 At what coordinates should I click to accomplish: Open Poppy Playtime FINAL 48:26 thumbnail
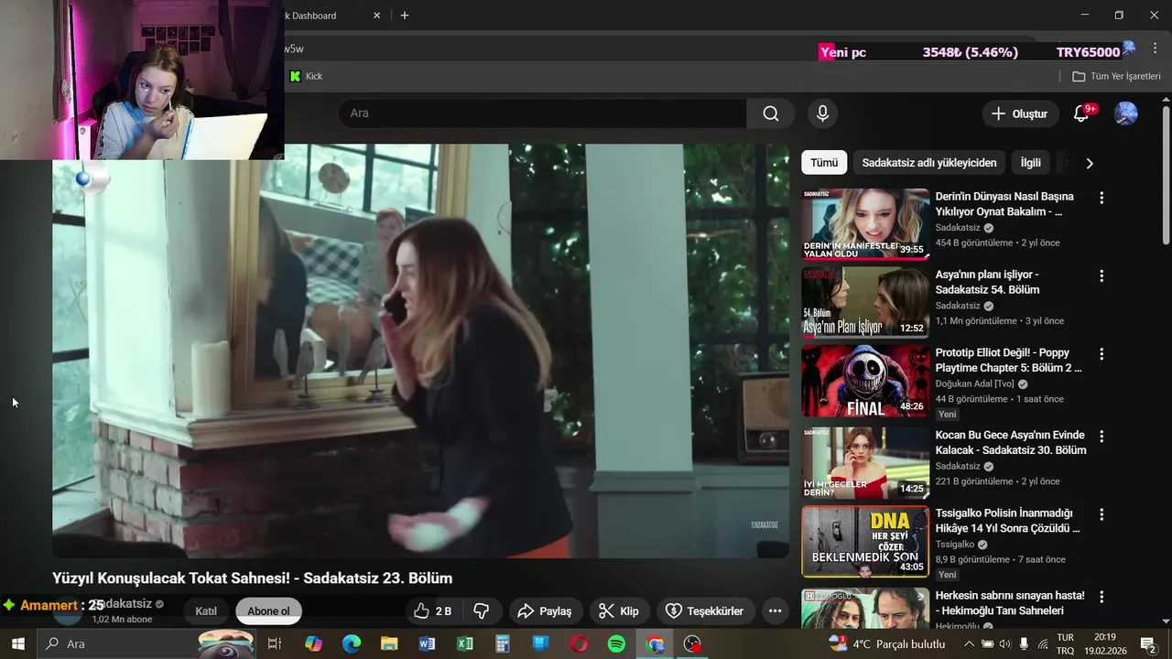coord(865,381)
